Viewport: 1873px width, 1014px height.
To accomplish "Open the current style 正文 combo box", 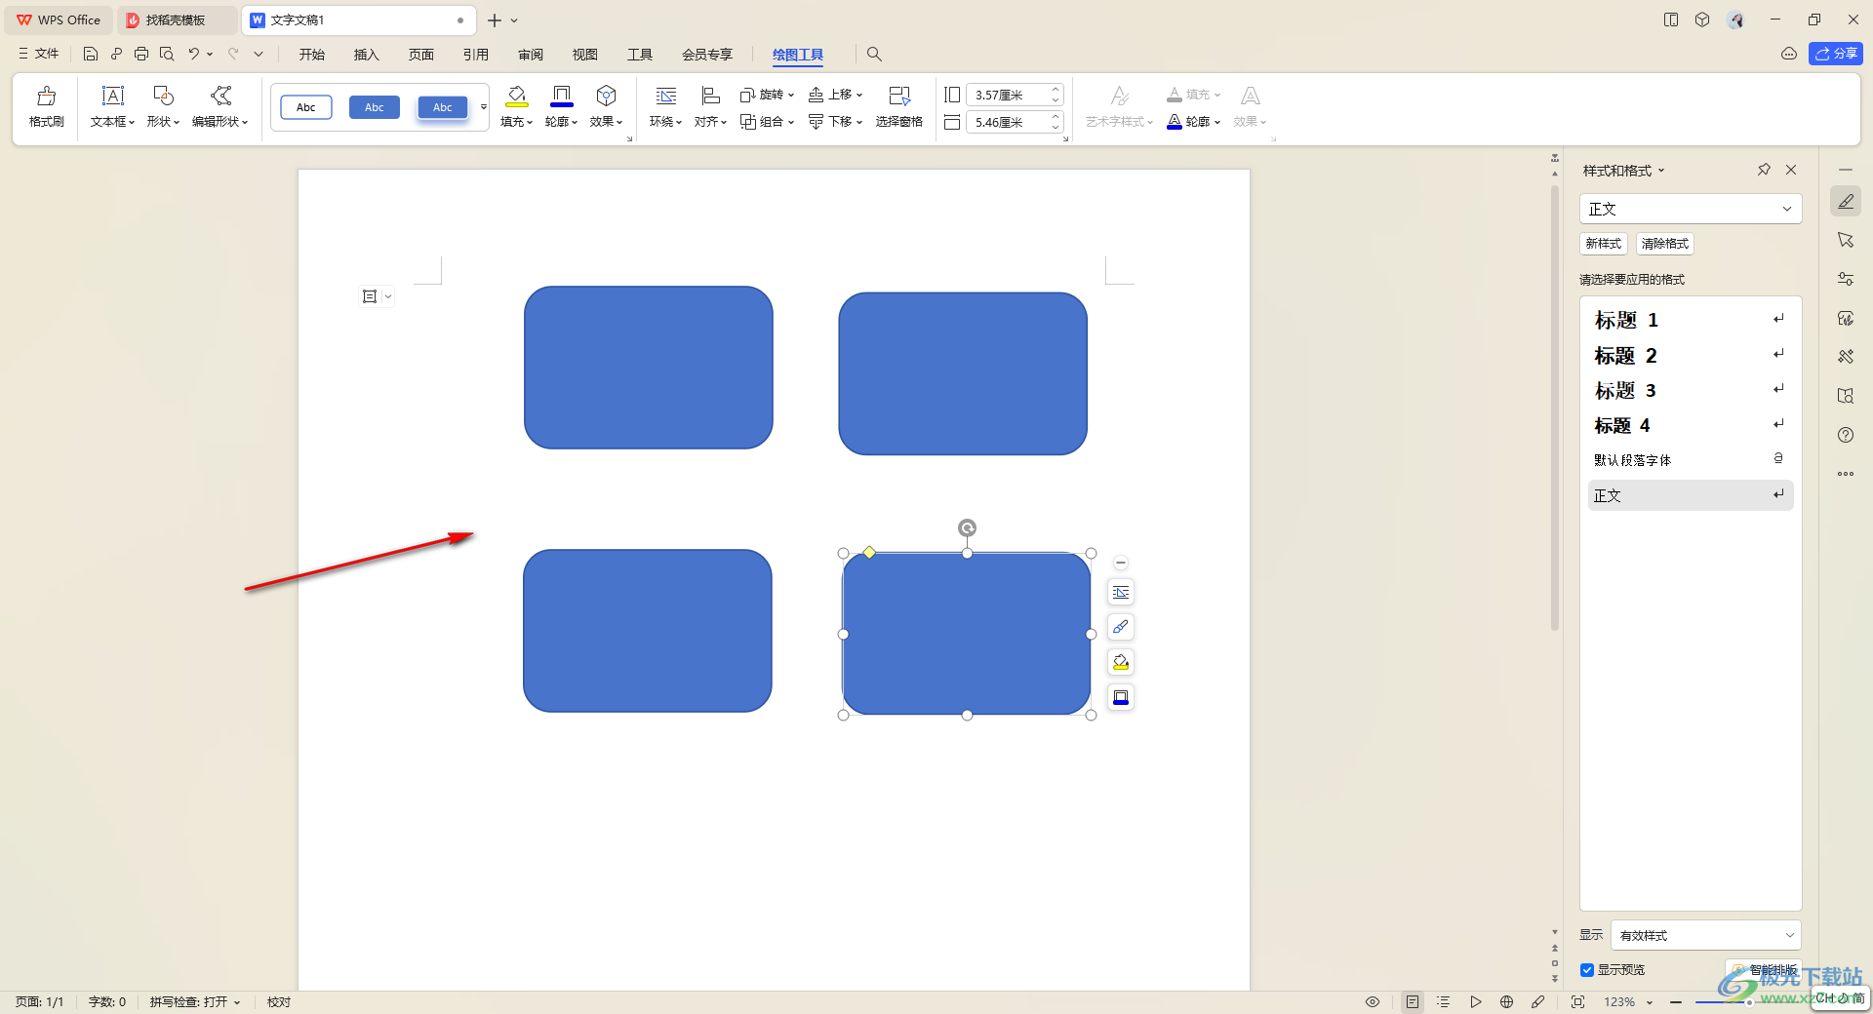I will tap(1691, 209).
